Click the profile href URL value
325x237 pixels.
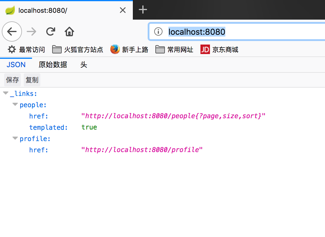point(142,150)
